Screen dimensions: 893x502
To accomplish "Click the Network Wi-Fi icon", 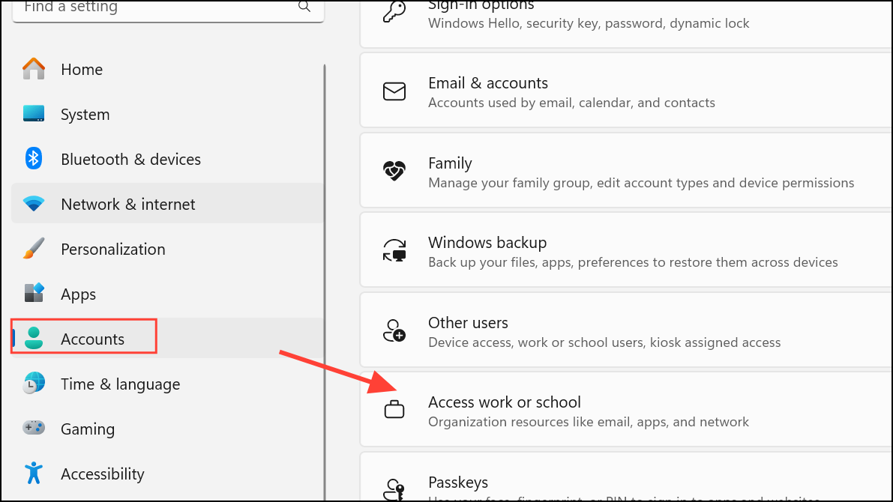I will (34, 203).
